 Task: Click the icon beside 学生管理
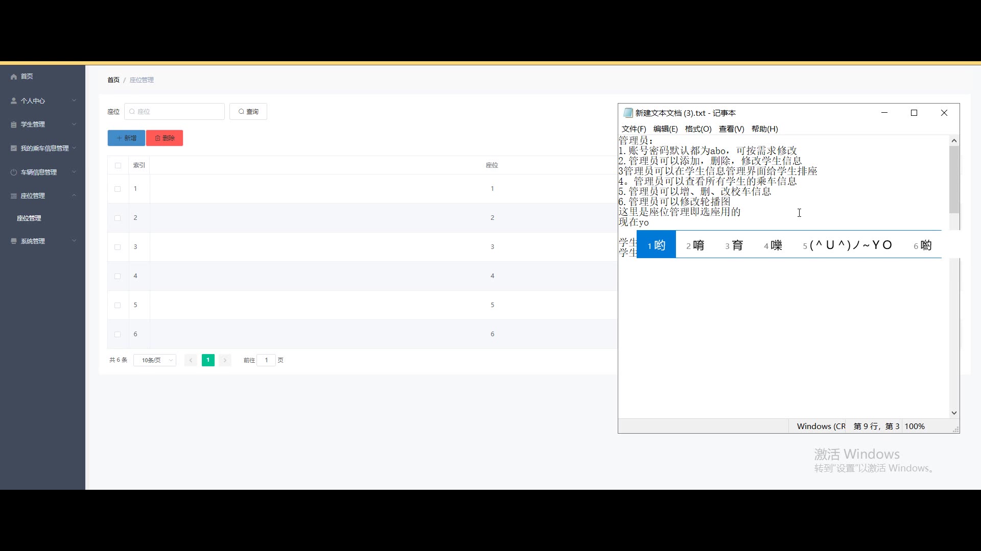(x=14, y=124)
